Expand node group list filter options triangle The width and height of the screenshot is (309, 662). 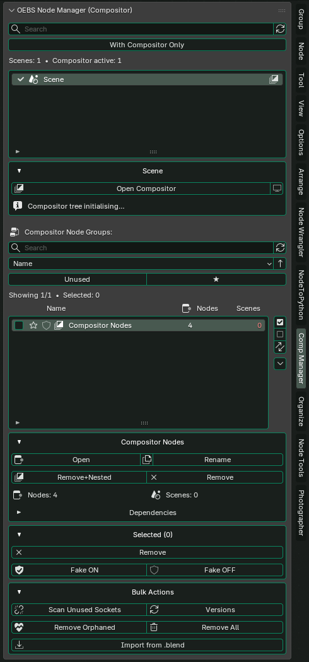tap(17, 422)
